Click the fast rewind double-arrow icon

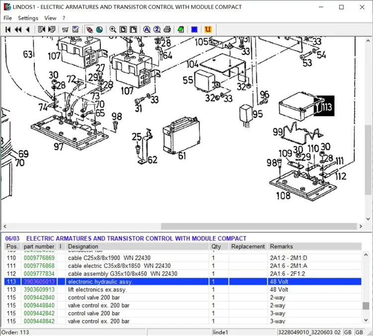(x=18, y=29)
